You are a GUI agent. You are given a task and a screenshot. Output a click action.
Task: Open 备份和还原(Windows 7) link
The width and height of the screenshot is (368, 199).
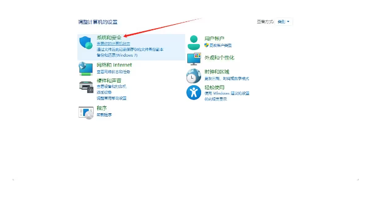click(x=117, y=56)
